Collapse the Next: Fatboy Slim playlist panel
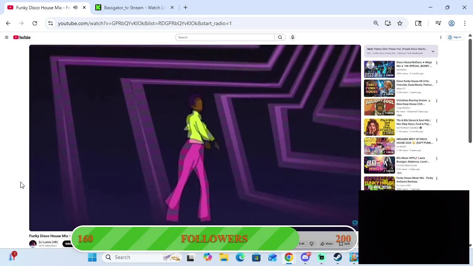The width and height of the screenshot is (473, 266). (433, 51)
